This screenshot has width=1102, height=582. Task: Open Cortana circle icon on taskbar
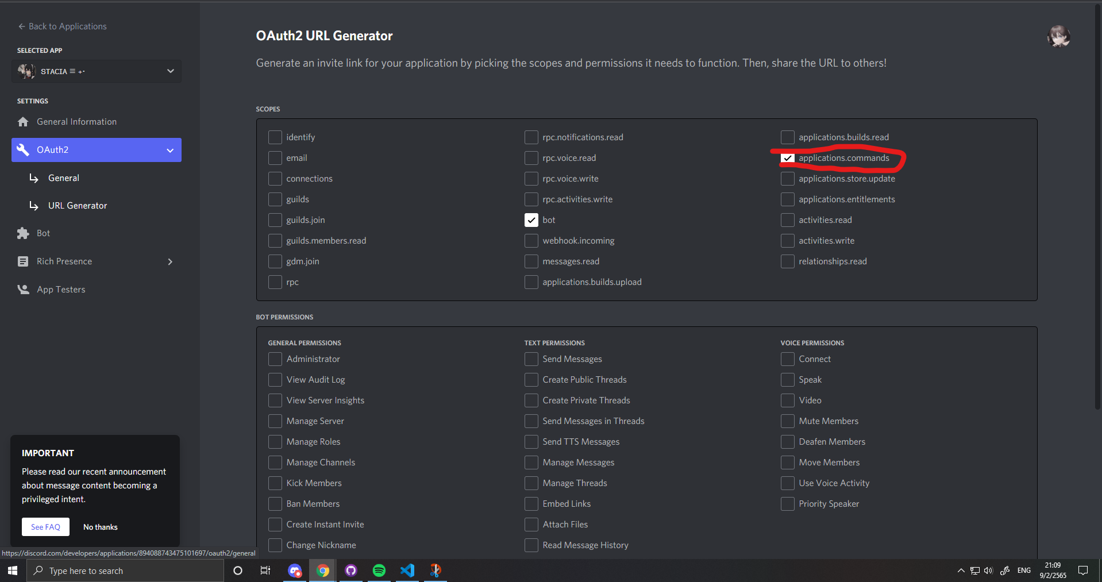(x=237, y=571)
